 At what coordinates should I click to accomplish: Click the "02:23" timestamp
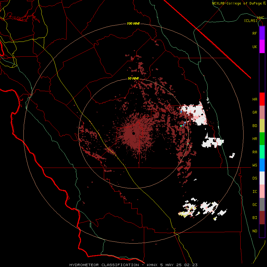[x=191, y=265]
